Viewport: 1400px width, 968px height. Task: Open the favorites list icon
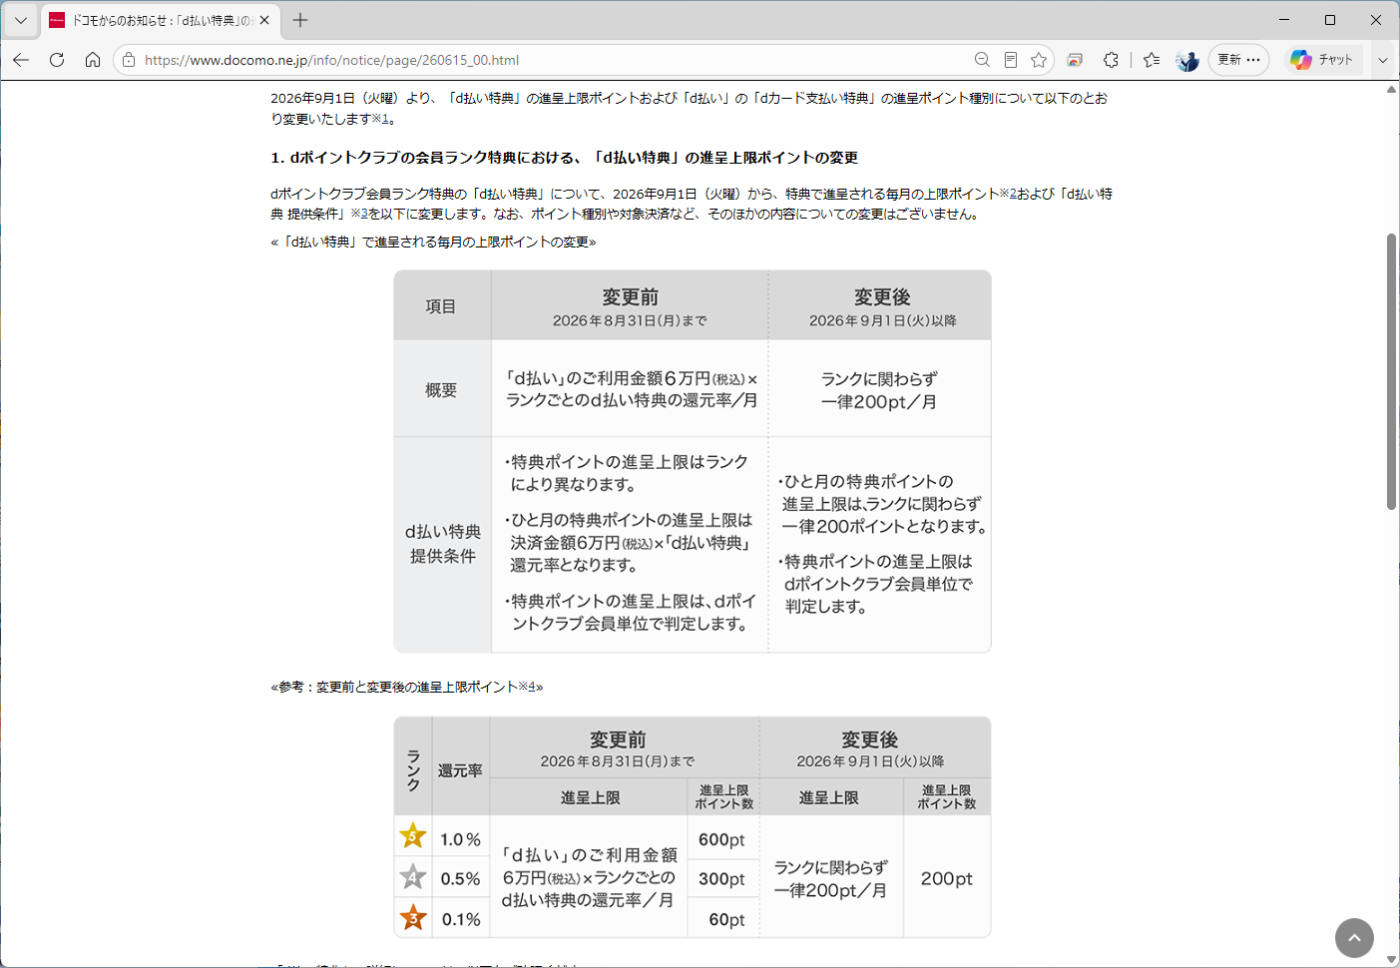tap(1152, 60)
